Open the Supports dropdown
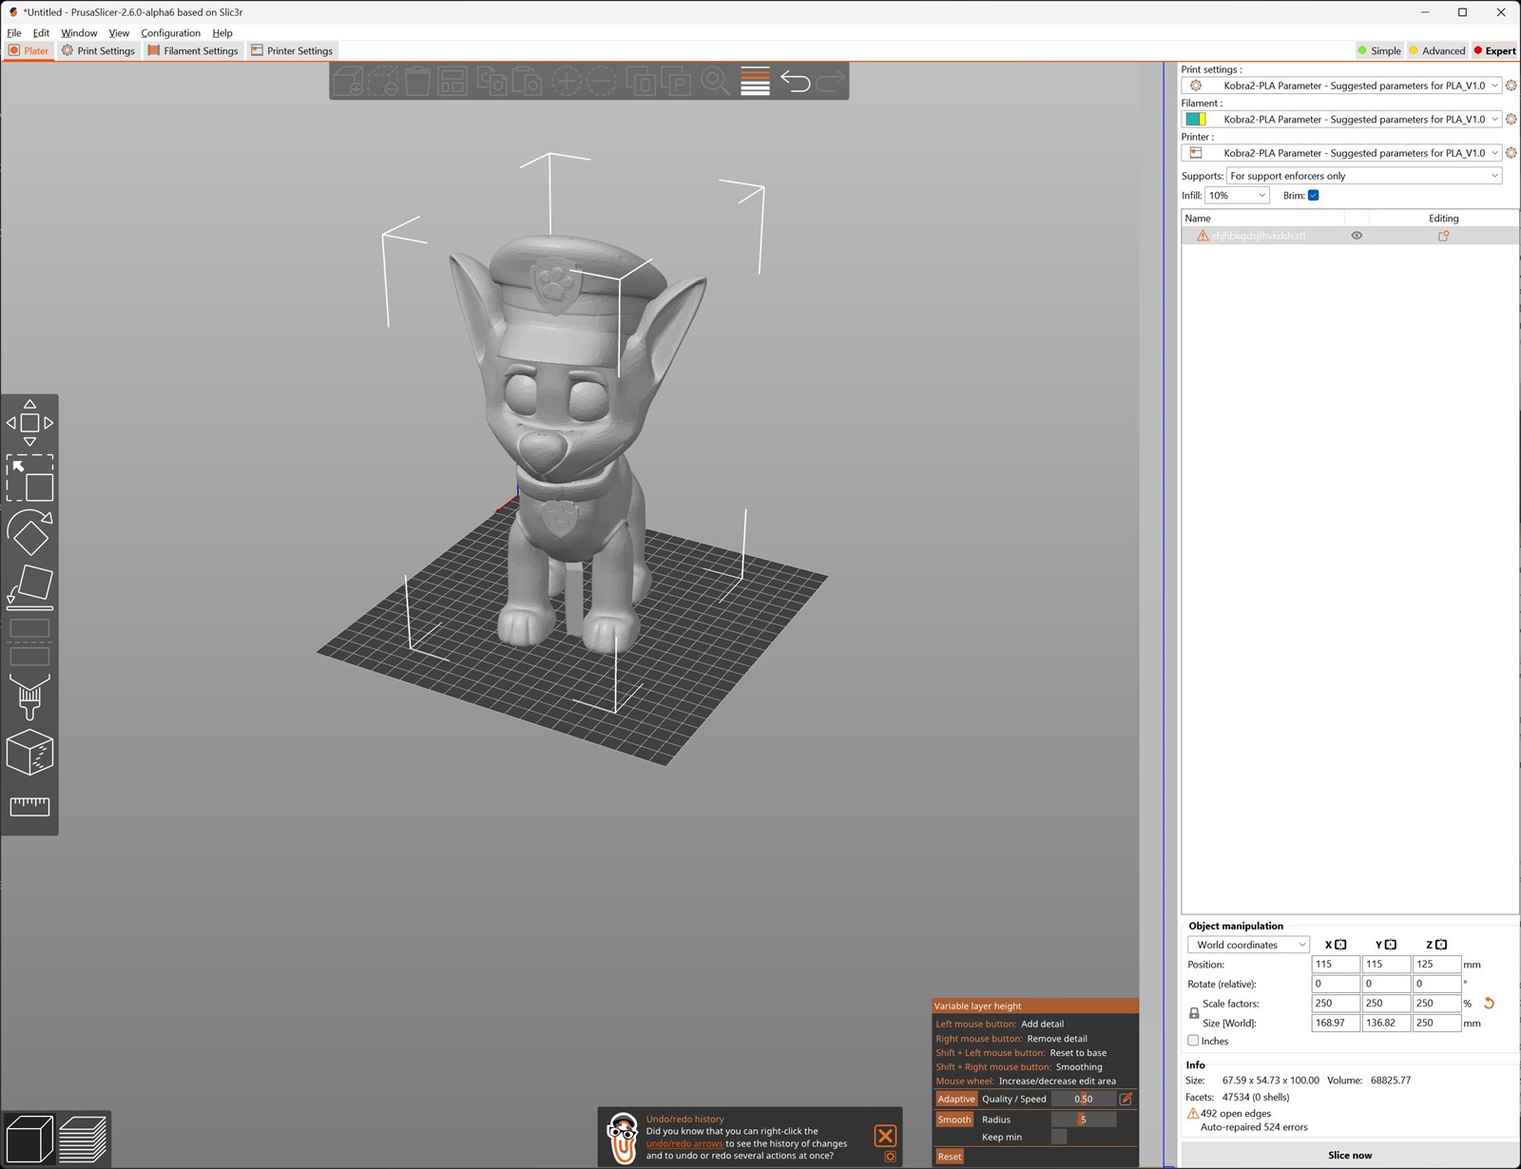This screenshot has height=1169, width=1521. 1364,176
